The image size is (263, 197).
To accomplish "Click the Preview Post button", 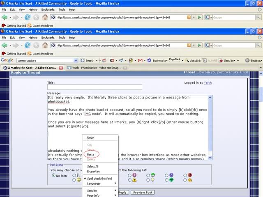I will [143, 192].
